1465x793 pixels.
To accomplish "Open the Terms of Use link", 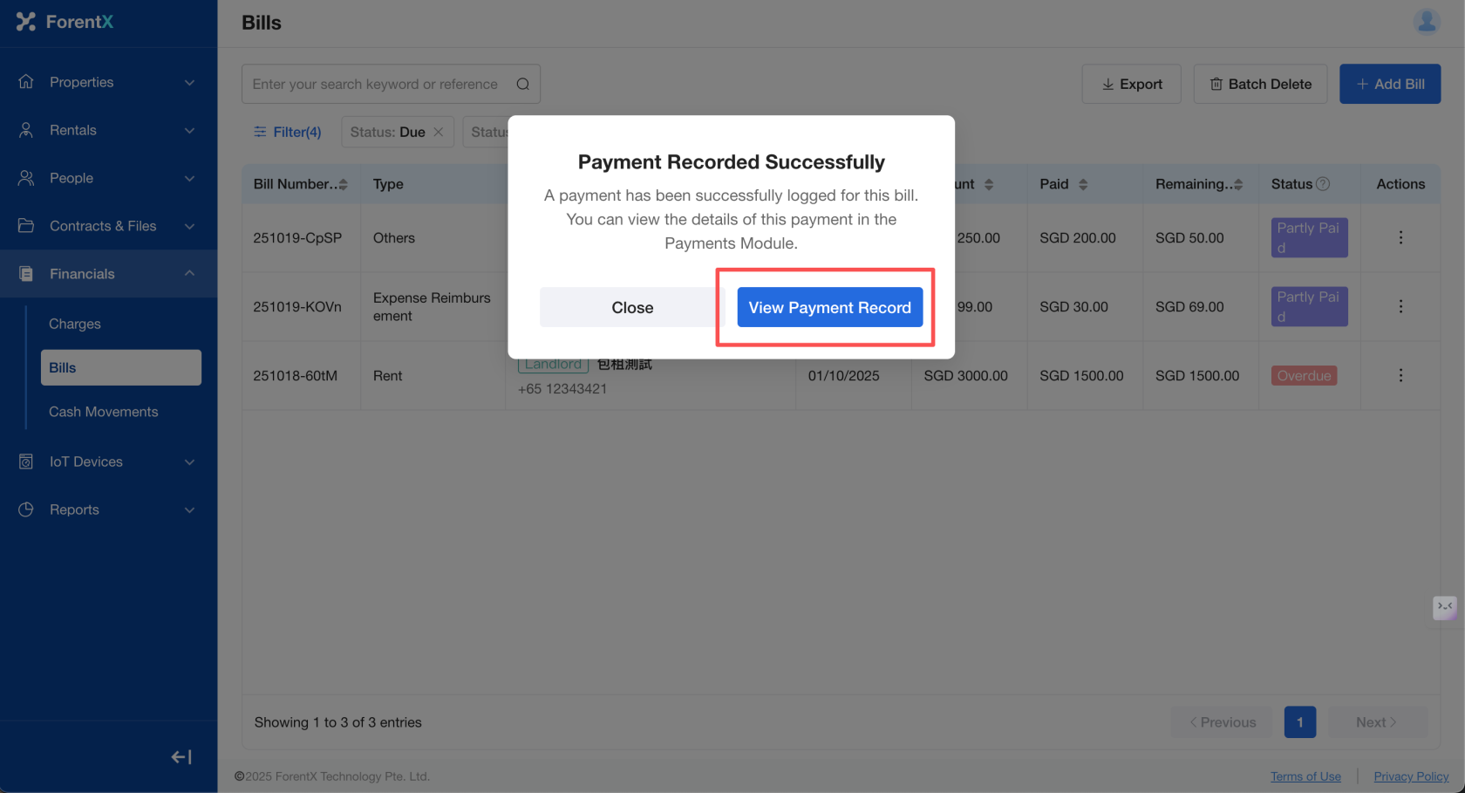I will click(1305, 776).
